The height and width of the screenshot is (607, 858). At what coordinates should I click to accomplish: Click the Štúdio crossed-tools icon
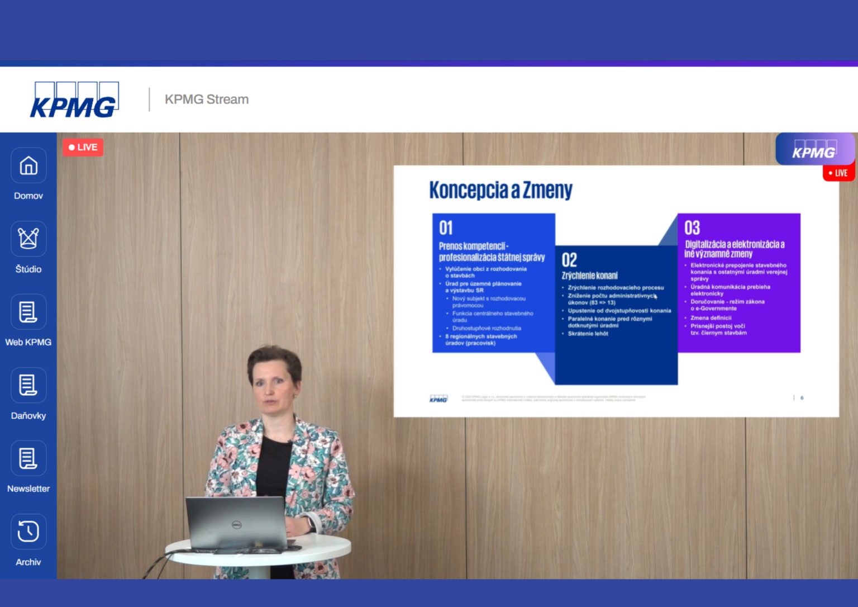(28, 239)
